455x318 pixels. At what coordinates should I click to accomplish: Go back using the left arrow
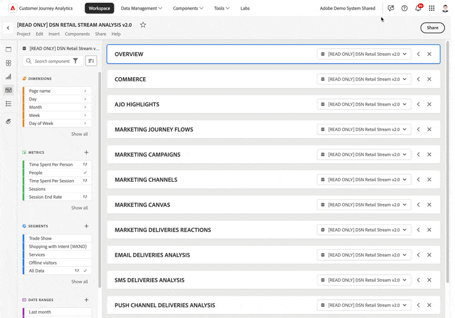tap(8, 28)
